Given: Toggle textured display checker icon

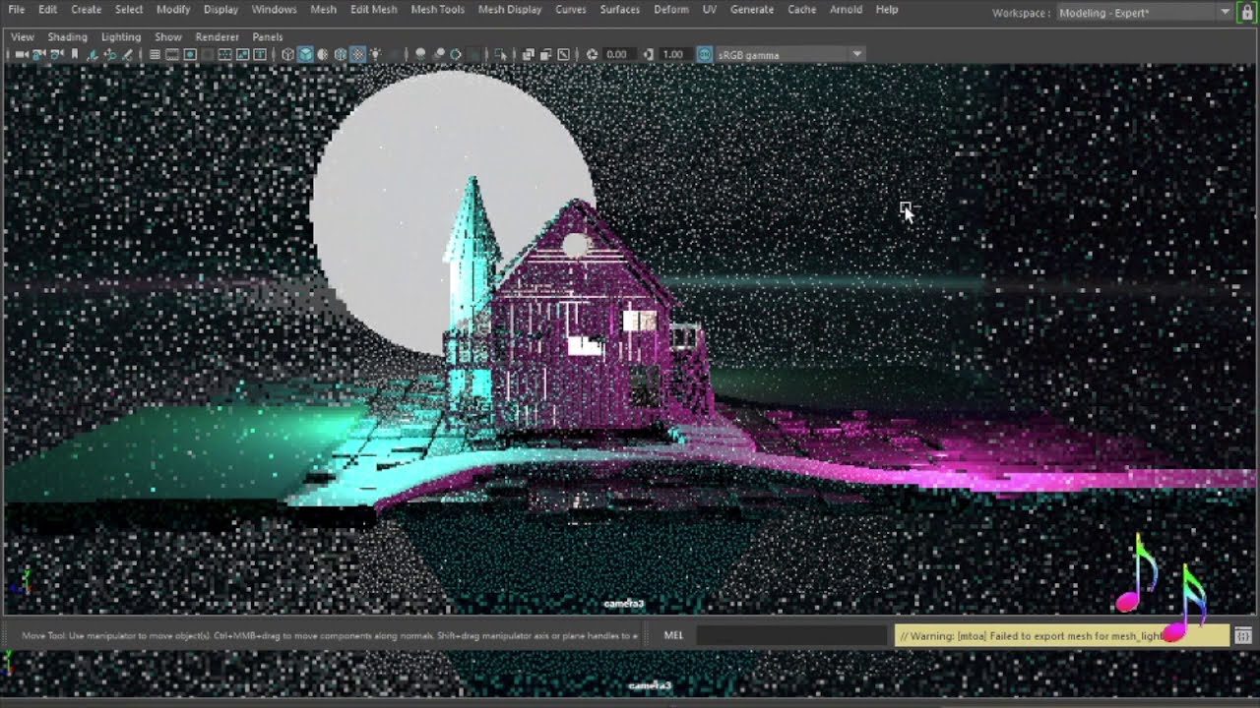Looking at the screenshot, I should [357, 55].
